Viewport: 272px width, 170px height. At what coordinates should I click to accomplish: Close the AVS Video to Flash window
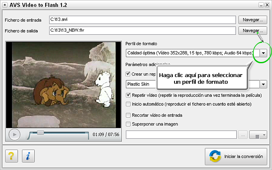[x=267, y=5]
